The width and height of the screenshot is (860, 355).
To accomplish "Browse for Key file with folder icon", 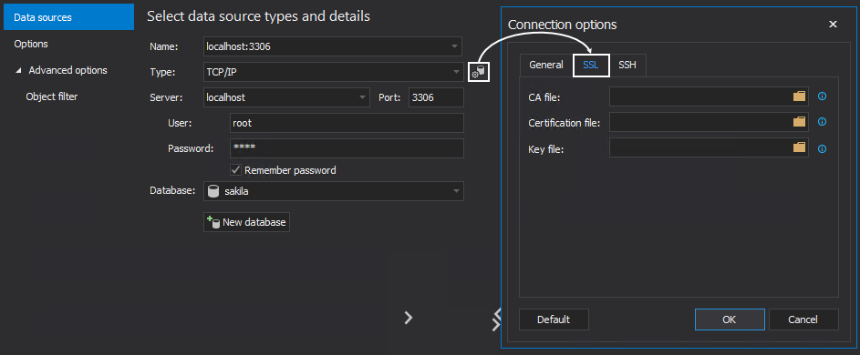I will tap(799, 147).
